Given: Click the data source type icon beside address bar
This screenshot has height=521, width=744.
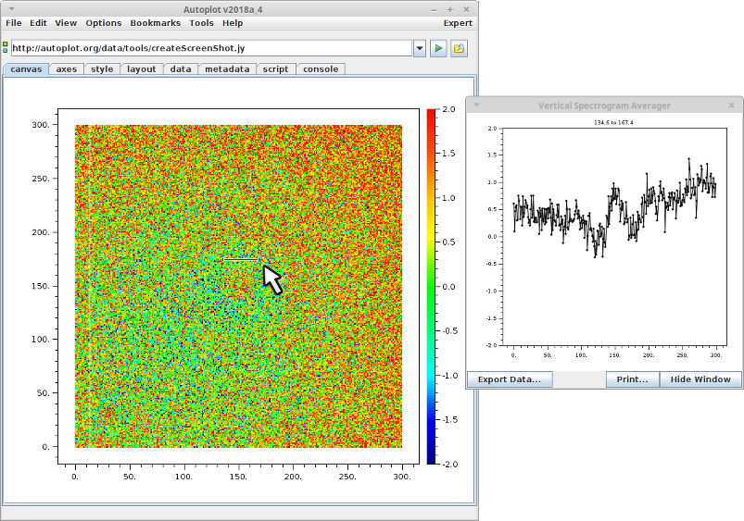Looking at the screenshot, I should pyautogui.click(x=6, y=47).
